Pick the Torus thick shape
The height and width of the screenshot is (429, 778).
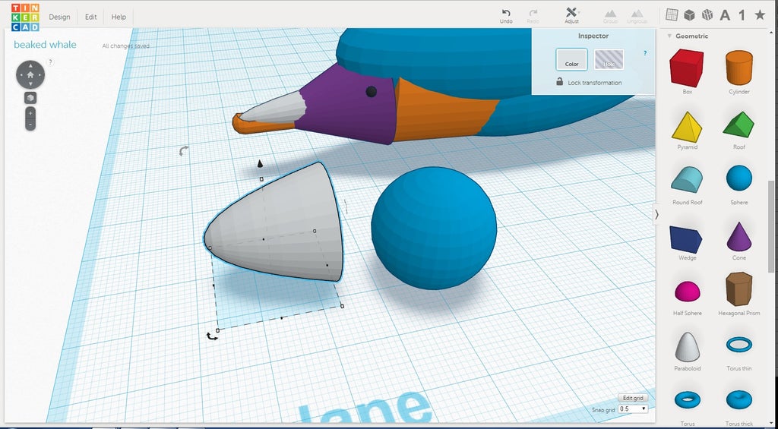739,399
